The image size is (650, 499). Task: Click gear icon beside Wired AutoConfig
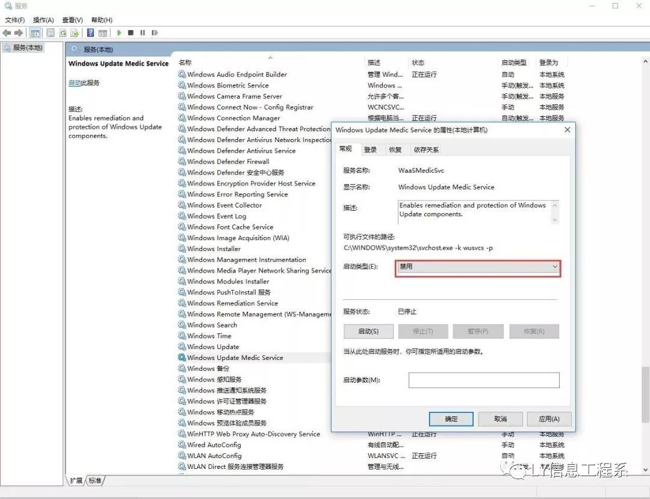[182, 444]
